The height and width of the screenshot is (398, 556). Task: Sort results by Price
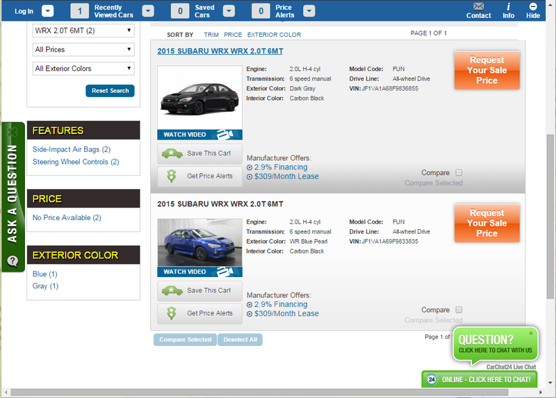pyautogui.click(x=233, y=35)
